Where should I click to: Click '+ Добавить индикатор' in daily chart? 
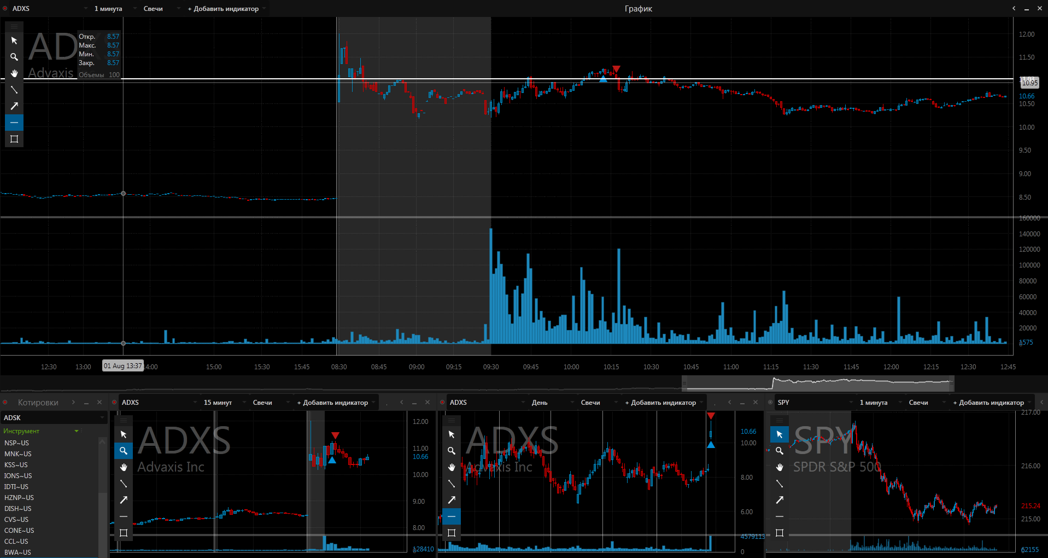(664, 403)
